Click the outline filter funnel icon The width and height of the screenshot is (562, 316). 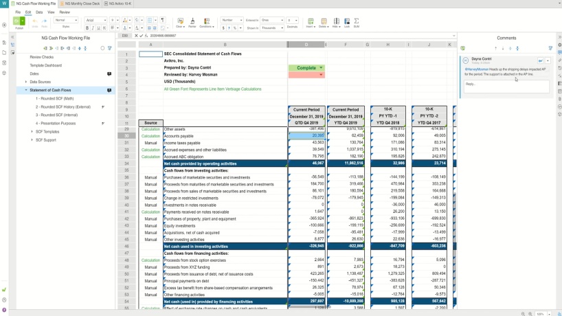click(110, 48)
